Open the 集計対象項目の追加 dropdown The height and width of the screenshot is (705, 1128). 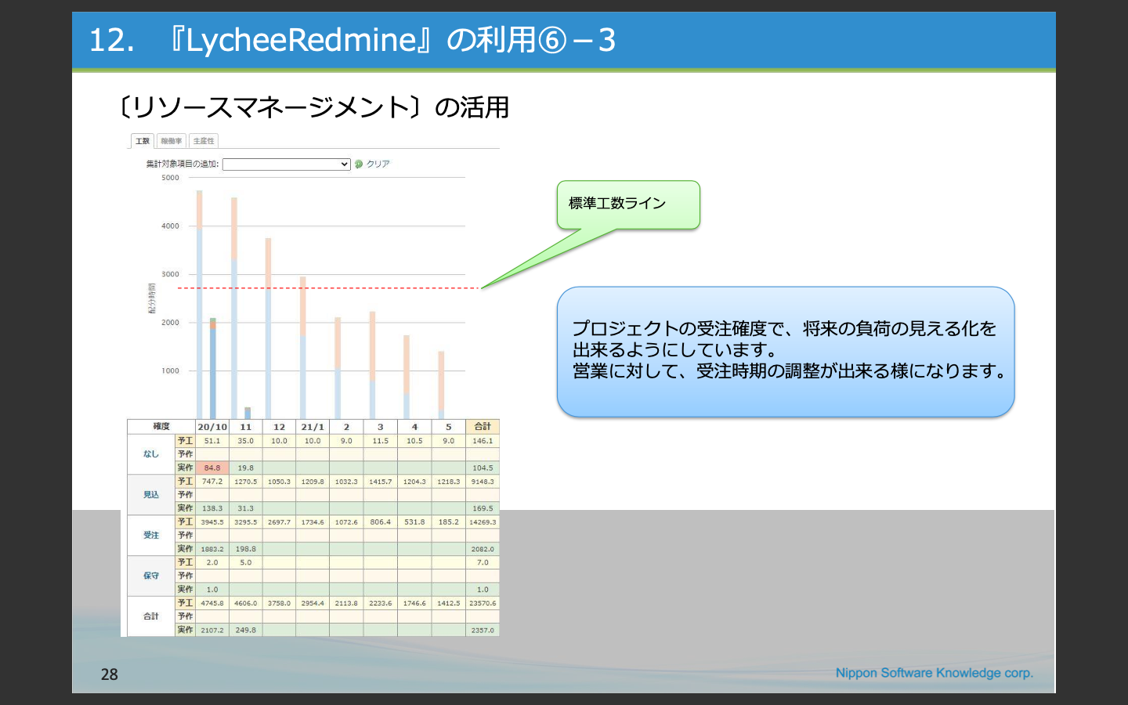tap(286, 164)
